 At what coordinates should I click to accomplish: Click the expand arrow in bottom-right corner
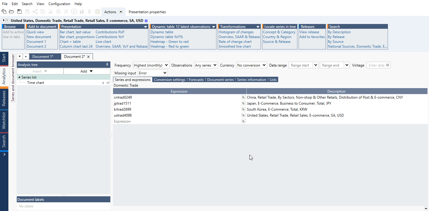426,208
